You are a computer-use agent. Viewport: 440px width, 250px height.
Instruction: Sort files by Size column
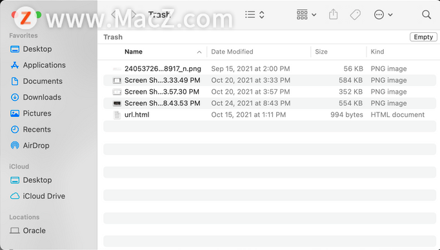pyautogui.click(x=321, y=52)
